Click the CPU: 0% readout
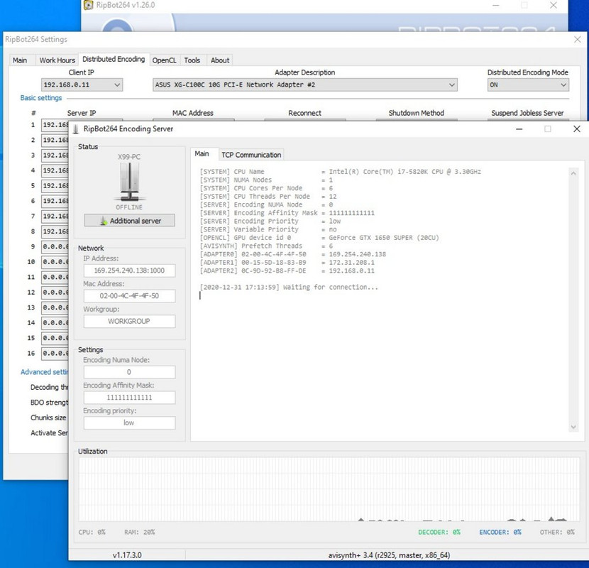 tap(92, 532)
